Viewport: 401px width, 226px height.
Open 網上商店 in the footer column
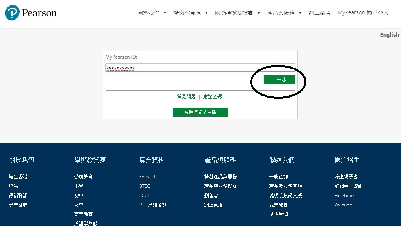(213, 205)
